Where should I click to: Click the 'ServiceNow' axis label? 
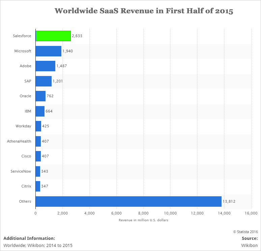(21, 171)
